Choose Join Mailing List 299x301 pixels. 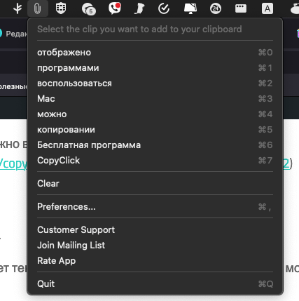tap(155, 245)
